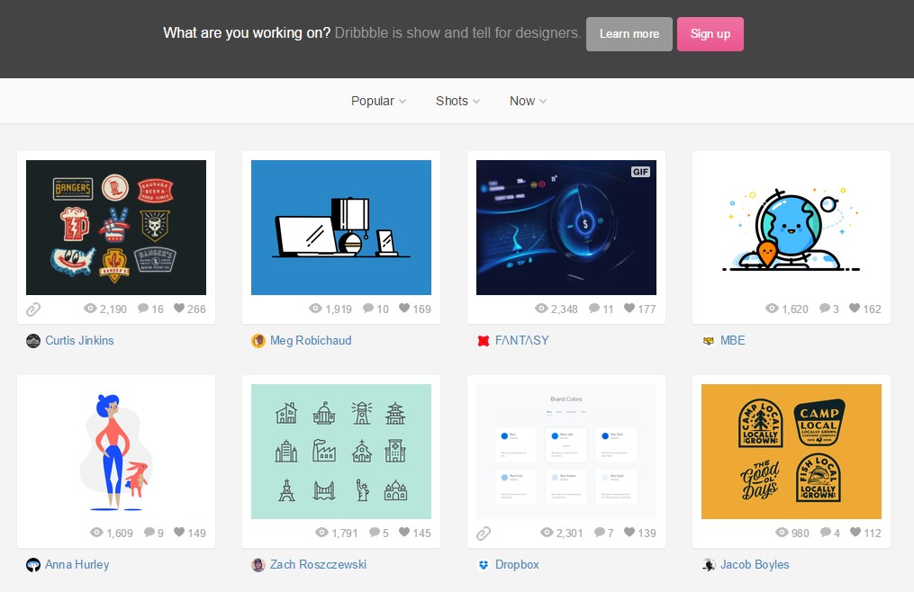914x592 pixels.
Task: Open the Dropbox team profile link
Action: click(x=517, y=565)
